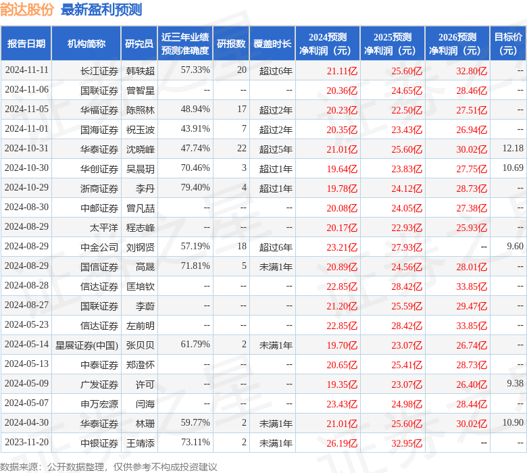Click the 研报数 column header
The image size is (527, 473).
click(231, 44)
